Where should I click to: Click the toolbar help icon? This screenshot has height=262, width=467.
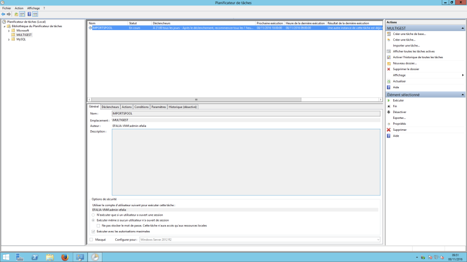29,14
